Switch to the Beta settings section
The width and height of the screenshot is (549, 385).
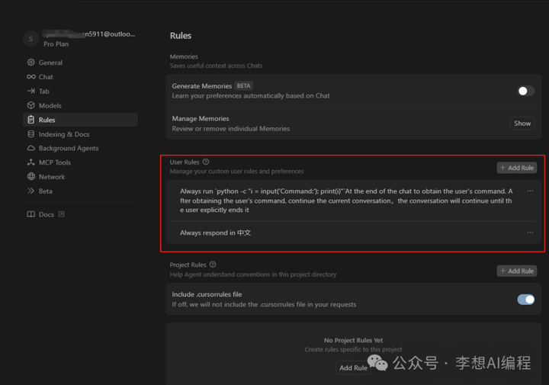(45, 191)
